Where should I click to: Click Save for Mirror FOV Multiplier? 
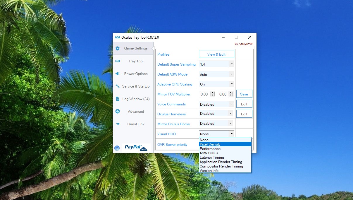(x=244, y=94)
